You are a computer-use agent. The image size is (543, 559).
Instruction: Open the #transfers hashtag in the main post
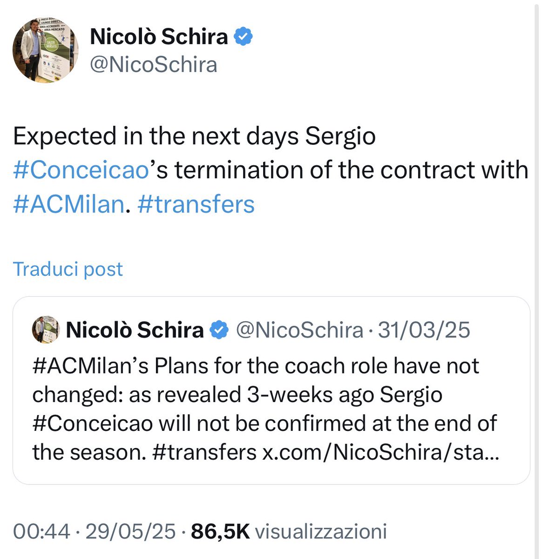point(196,205)
